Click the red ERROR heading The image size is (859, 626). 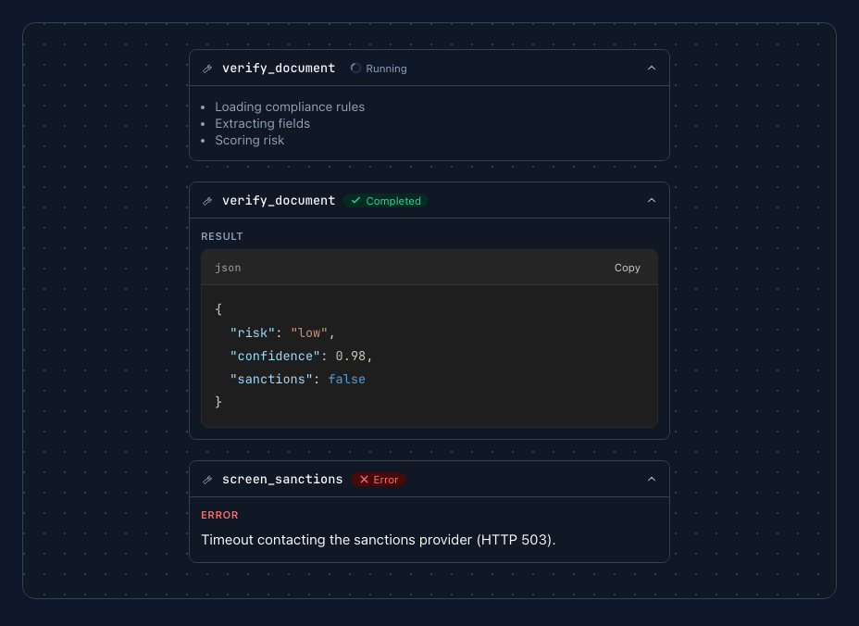(x=219, y=515)
